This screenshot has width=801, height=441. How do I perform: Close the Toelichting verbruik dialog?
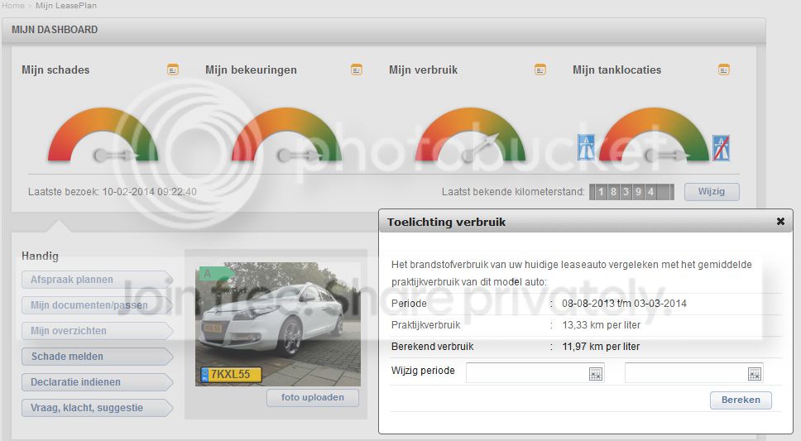pos(780,222)
